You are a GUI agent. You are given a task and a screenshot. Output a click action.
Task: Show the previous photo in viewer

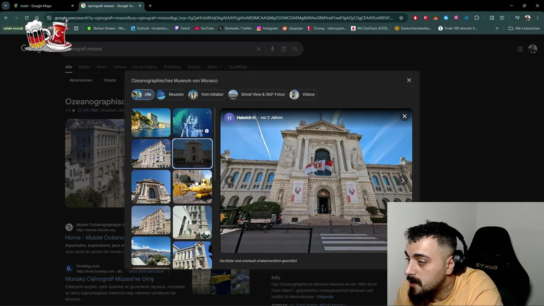pyautogui.click(x=229, y=181)
